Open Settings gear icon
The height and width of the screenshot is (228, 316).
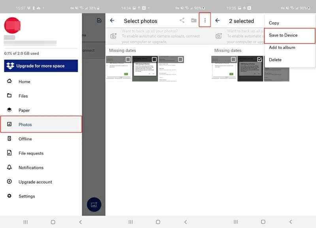[x=9, y=196]
